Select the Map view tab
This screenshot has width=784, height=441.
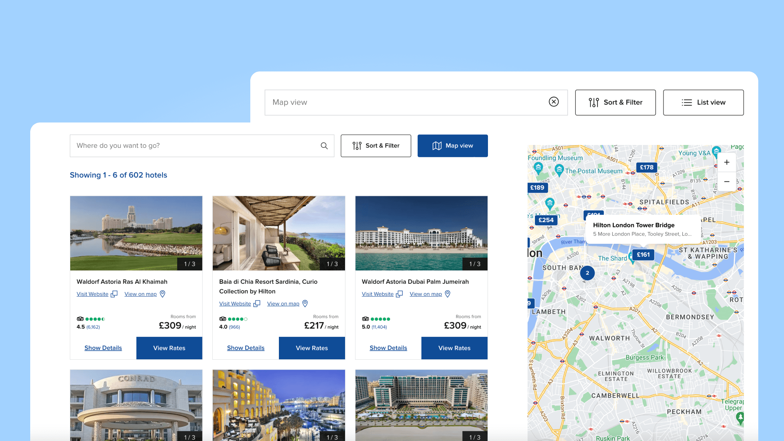[452, 145]
